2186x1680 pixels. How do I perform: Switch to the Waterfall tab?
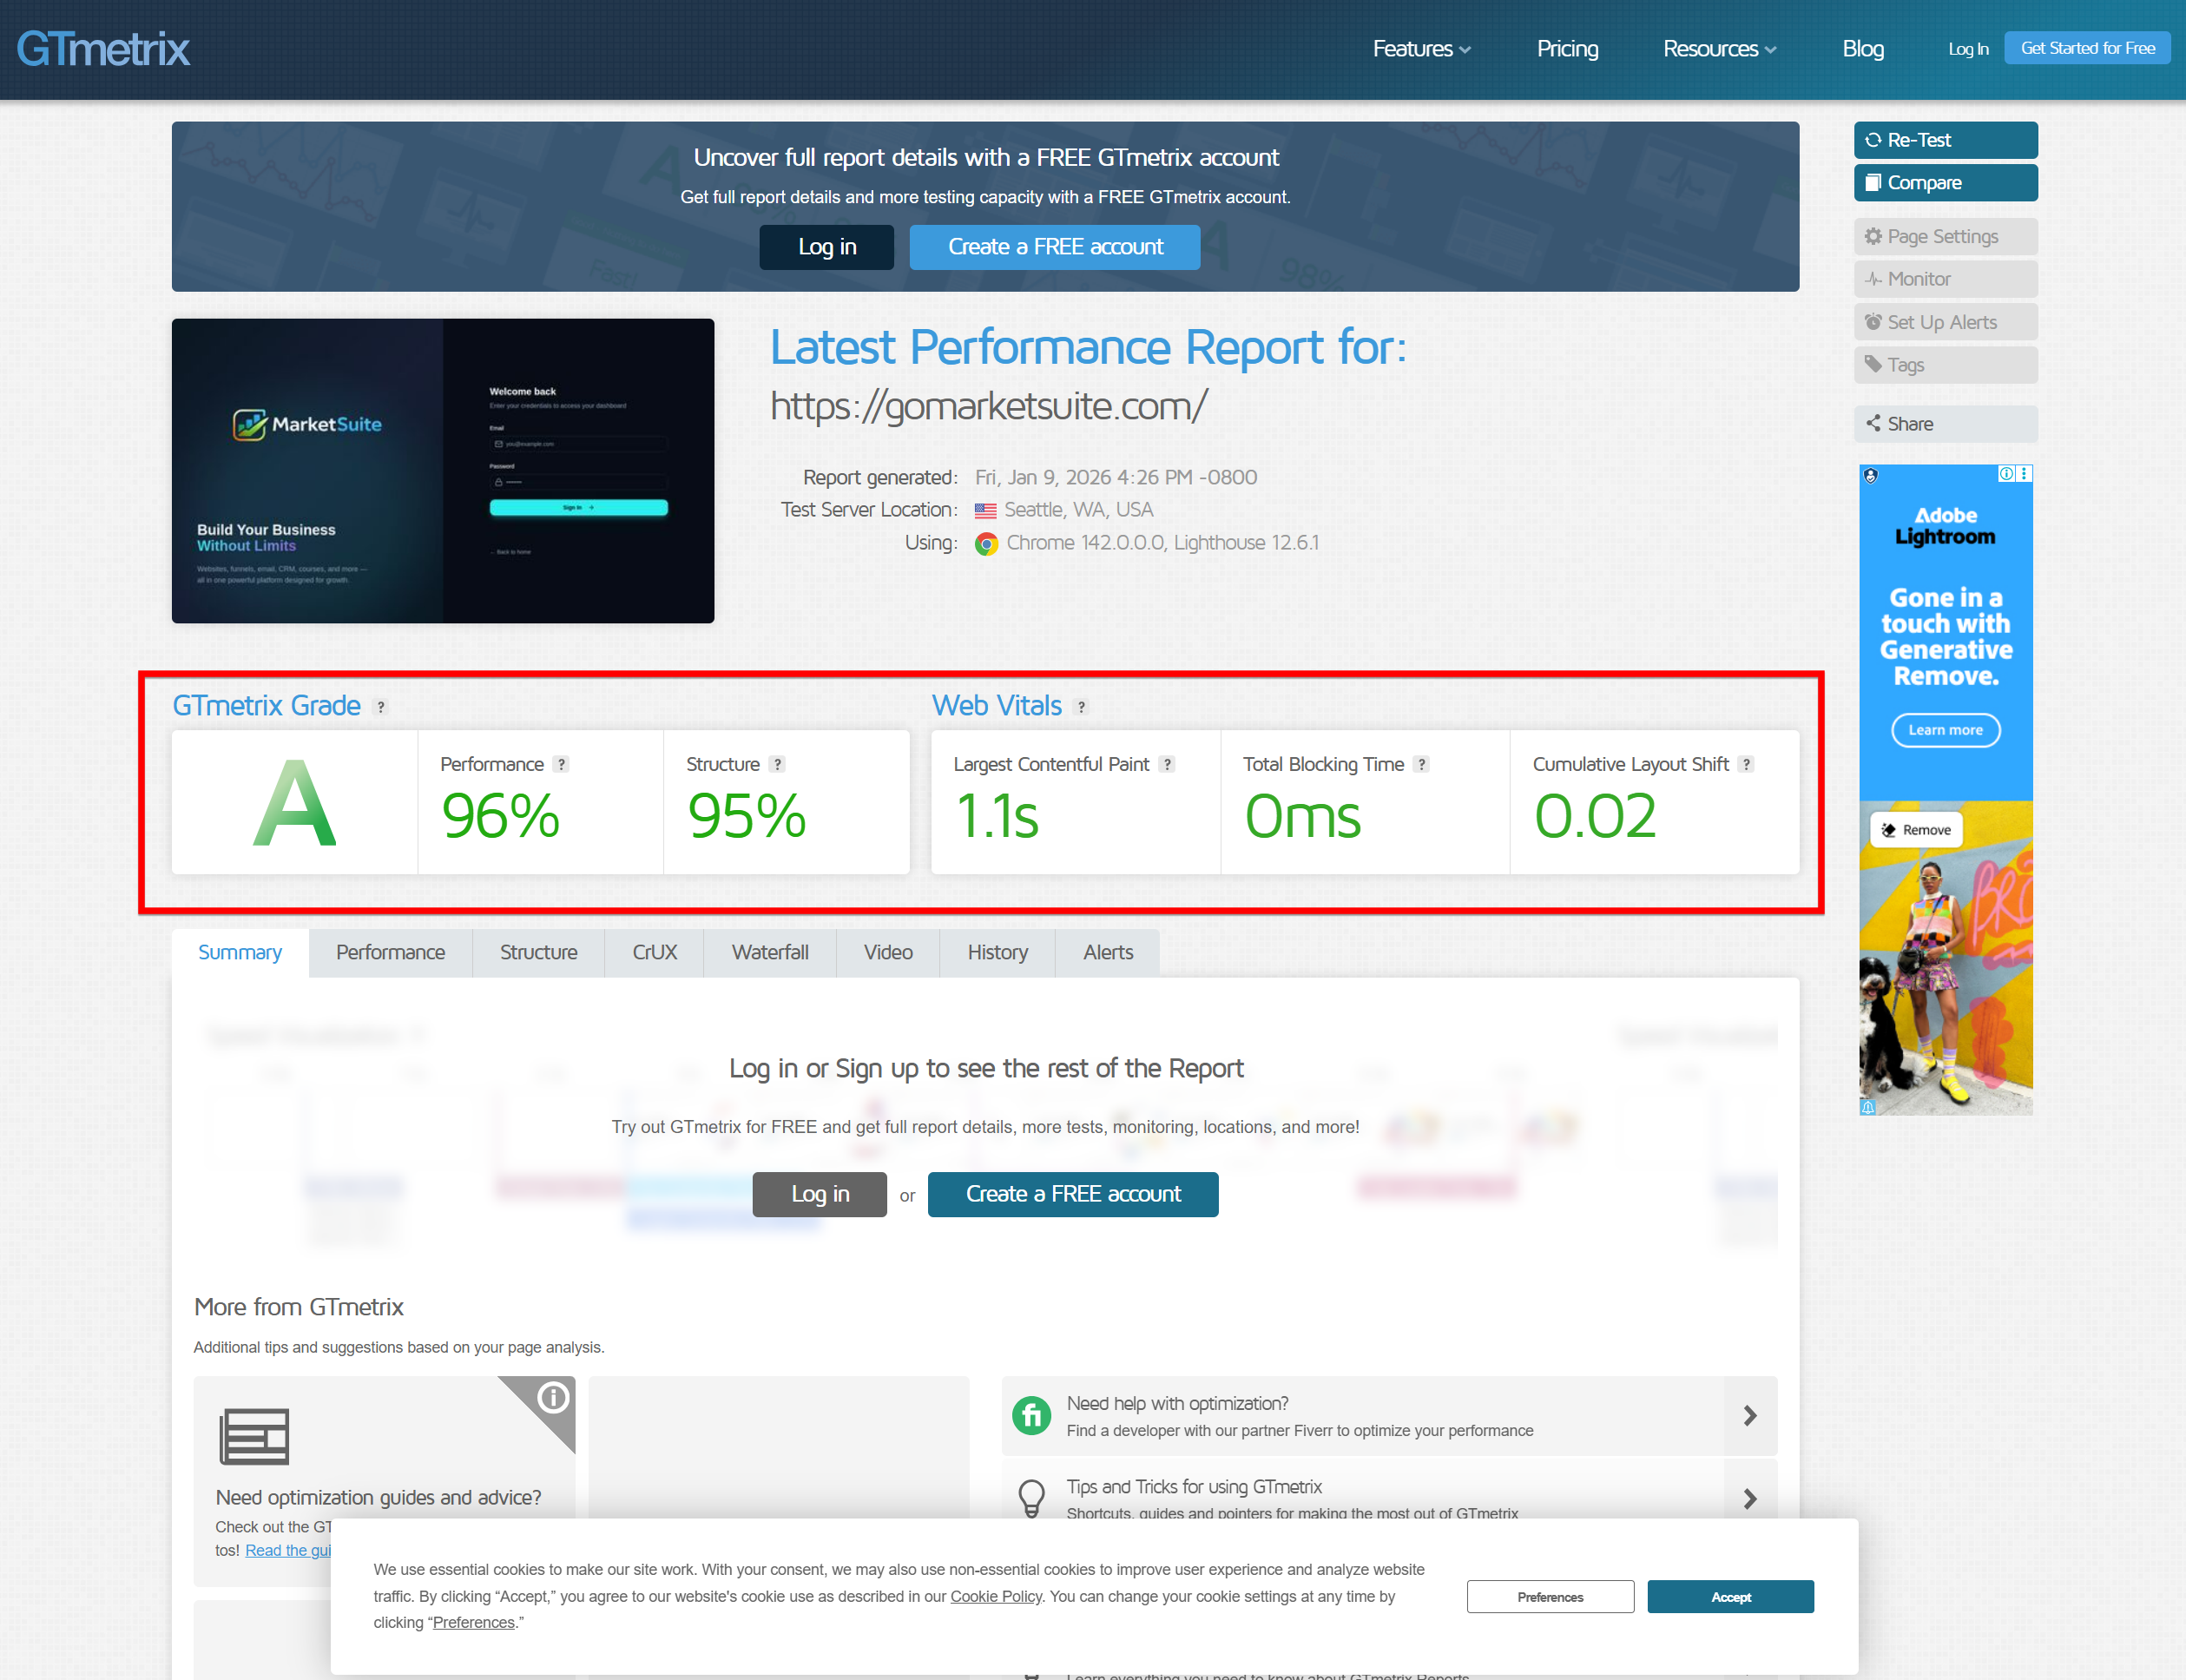tap(769, 952)
